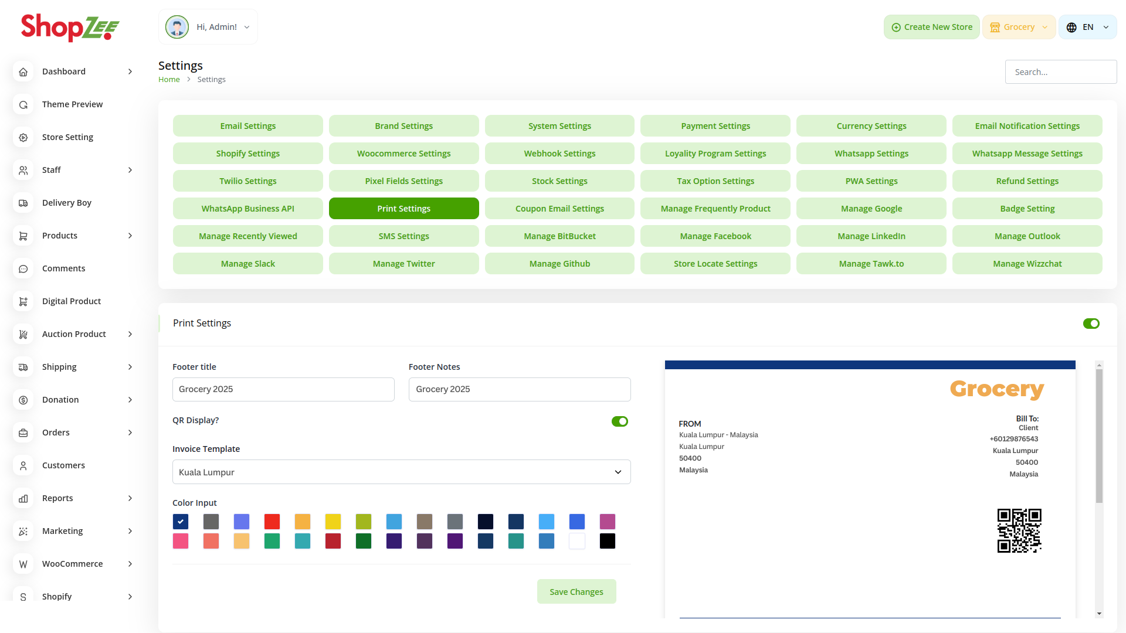
Task: Toggle the Print Settings enable switch
Action: (1091, 324)
